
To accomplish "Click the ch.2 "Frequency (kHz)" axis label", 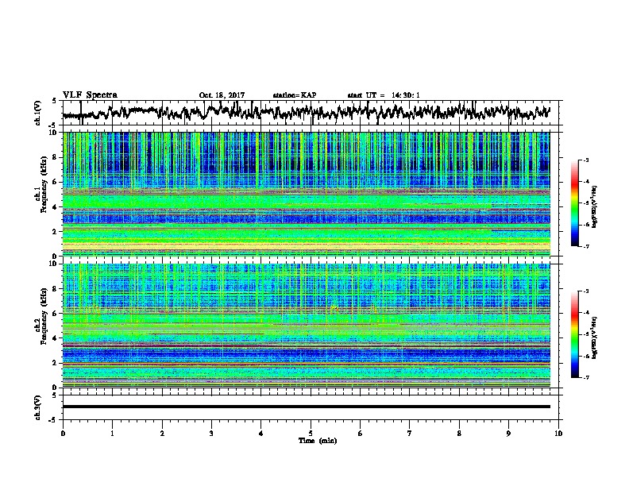I will 44,316.
